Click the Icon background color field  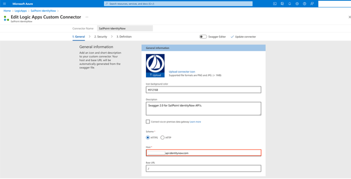click(203, 90)
